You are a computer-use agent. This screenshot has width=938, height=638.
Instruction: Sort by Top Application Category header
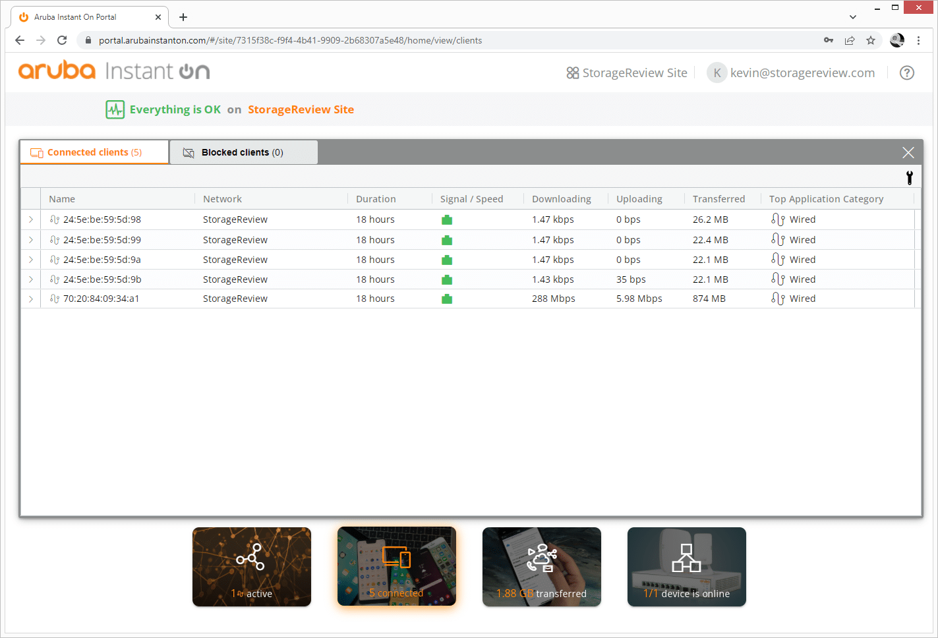[x=826, y=199]
